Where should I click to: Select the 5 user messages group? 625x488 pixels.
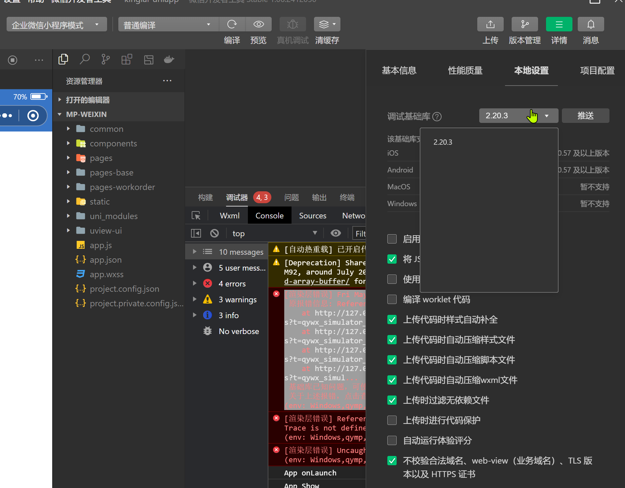(x=227, y=268)
